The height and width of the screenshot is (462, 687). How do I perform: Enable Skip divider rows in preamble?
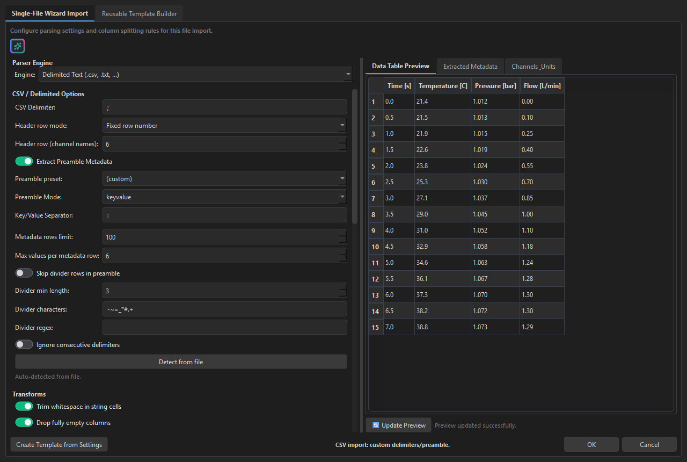[x=24, y=273]
